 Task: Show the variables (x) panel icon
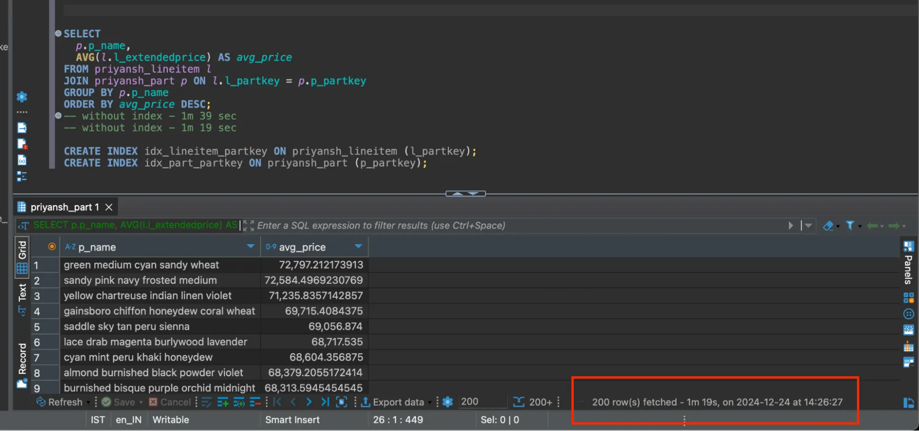(x=22, y=160)
